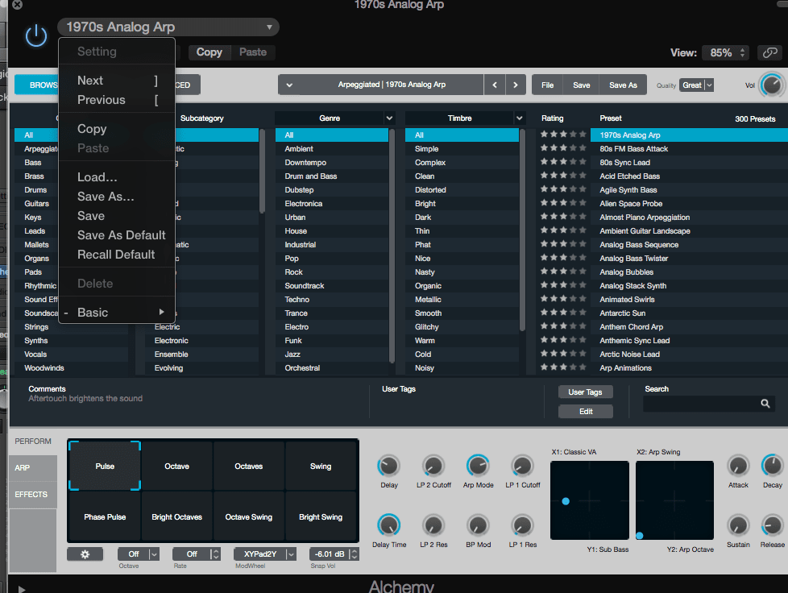
Task: Click the Arp Swing XY pad dot
Action: click(640, 536)
